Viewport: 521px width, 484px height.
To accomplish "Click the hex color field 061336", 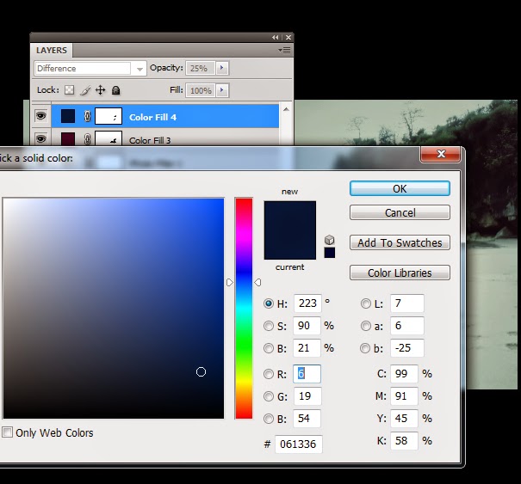I will 298,444.
